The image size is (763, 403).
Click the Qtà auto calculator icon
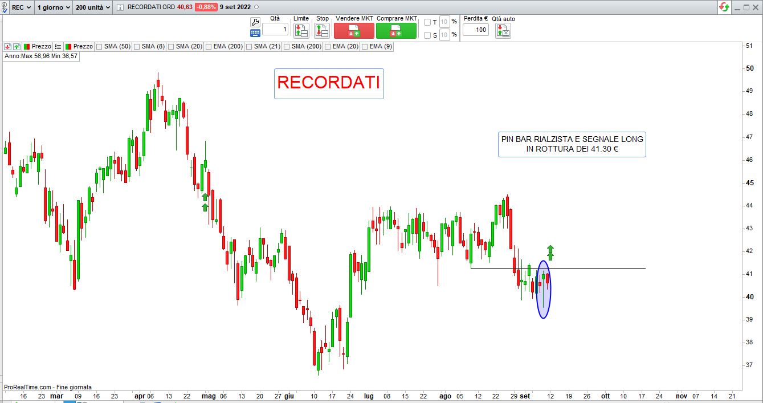tap(503, 31)
